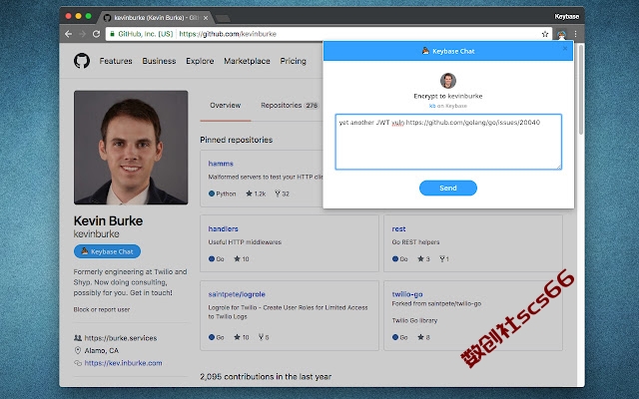This screenshot has width=639, height=399.
Task: Go back with browser back arrow
Action: [x=69, y=34]
